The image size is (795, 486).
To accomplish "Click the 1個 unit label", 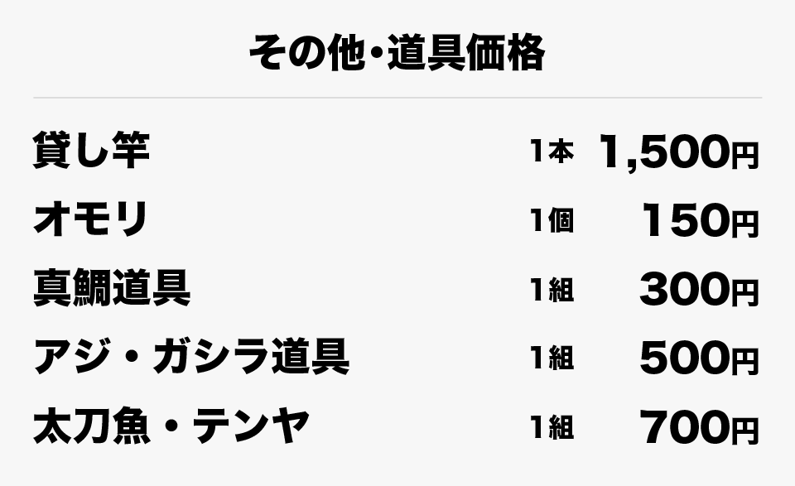I will (552, 221).
